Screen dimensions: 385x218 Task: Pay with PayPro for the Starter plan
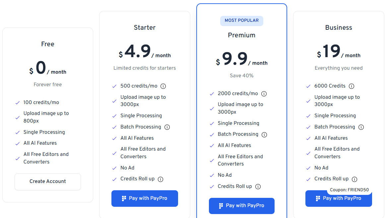[145, 199]
